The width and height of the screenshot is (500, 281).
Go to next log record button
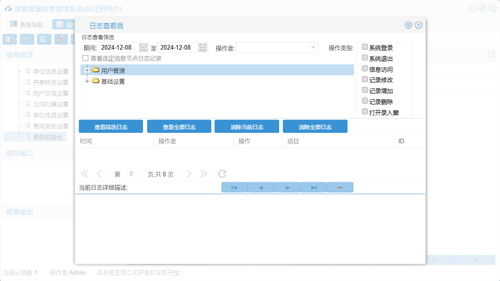287,187
